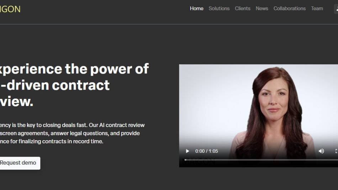This screenshot has width=338, height=190.
Task: Visit the Collaborations page
Action: coord(290,9)
